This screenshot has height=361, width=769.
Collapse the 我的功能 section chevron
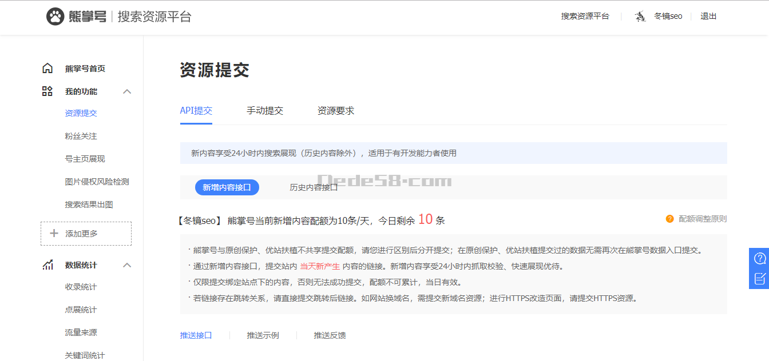pyautogui.click(x=127, y=91)
